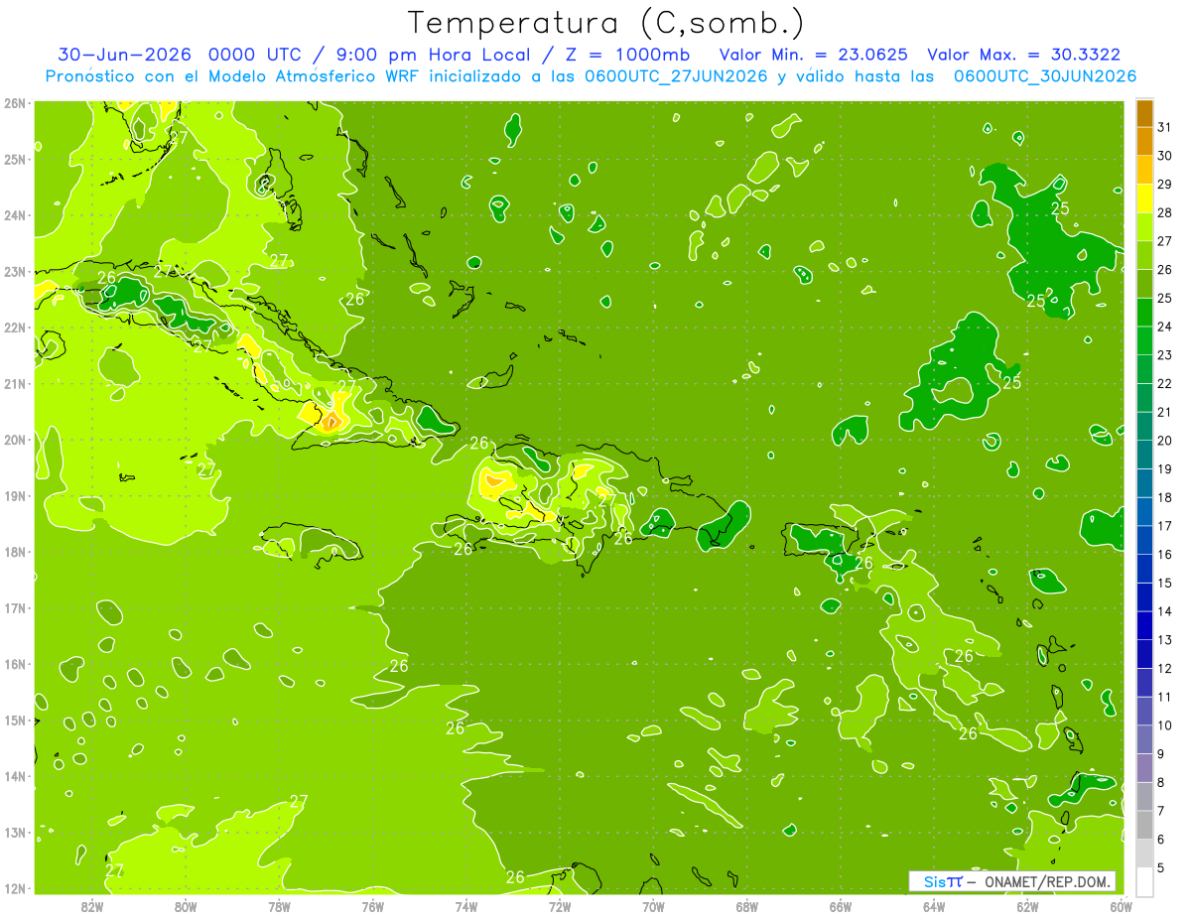The width and height of the screenshot is (1191, 920).
Task: Click color scale label 19
Action: pyautogui.click(x=1164, y=468)
